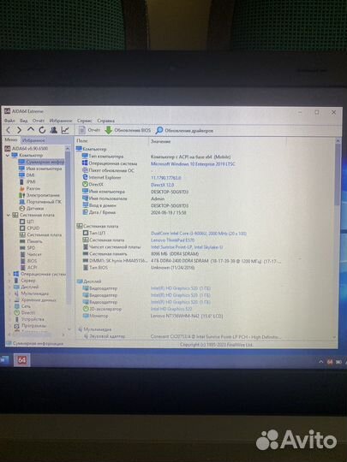This screenshot has height=462, width=347.
Task: Click the Internet Explorer row icon
Action: tap(85, 177)
